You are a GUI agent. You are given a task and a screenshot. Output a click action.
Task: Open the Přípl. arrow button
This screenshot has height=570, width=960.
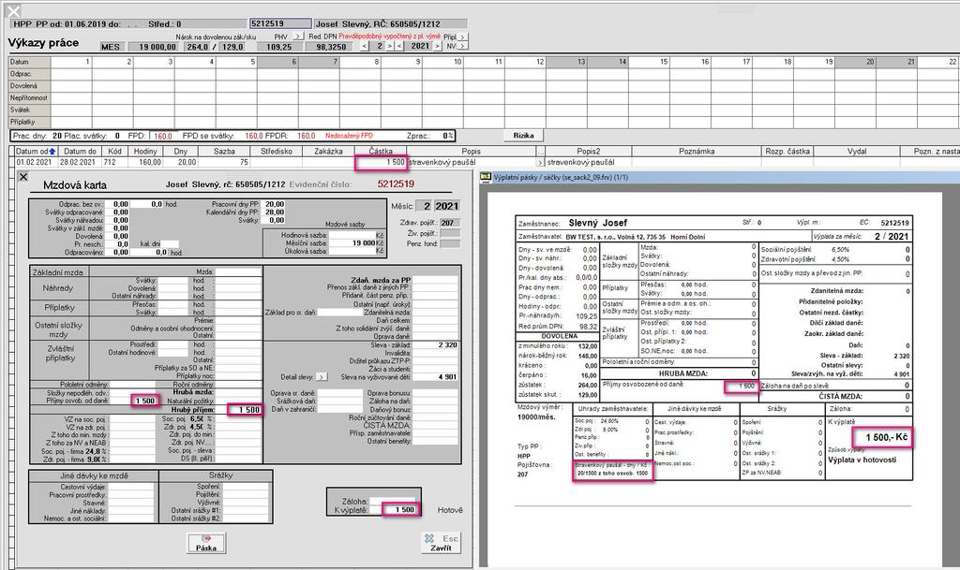[463, 37]
